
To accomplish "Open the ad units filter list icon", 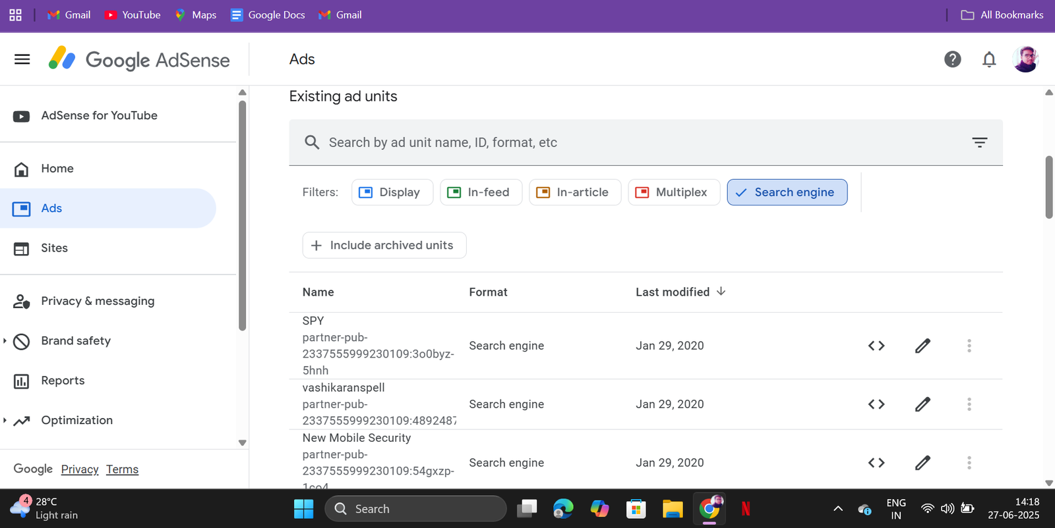I will 980,142.
